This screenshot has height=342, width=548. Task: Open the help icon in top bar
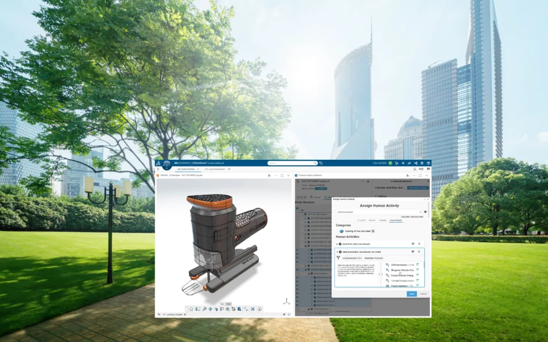pyautogui.click(x=427, y=163)
